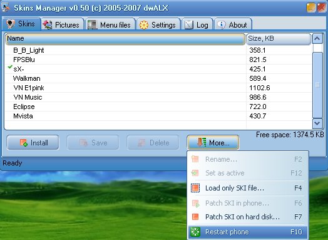Open the Settings tab
The image size is (328, 240).
159,24
